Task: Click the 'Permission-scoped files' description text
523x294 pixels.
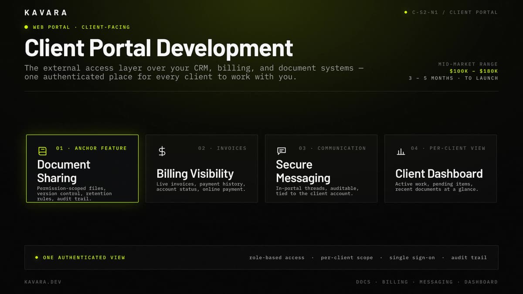Action: pos(74,193)
